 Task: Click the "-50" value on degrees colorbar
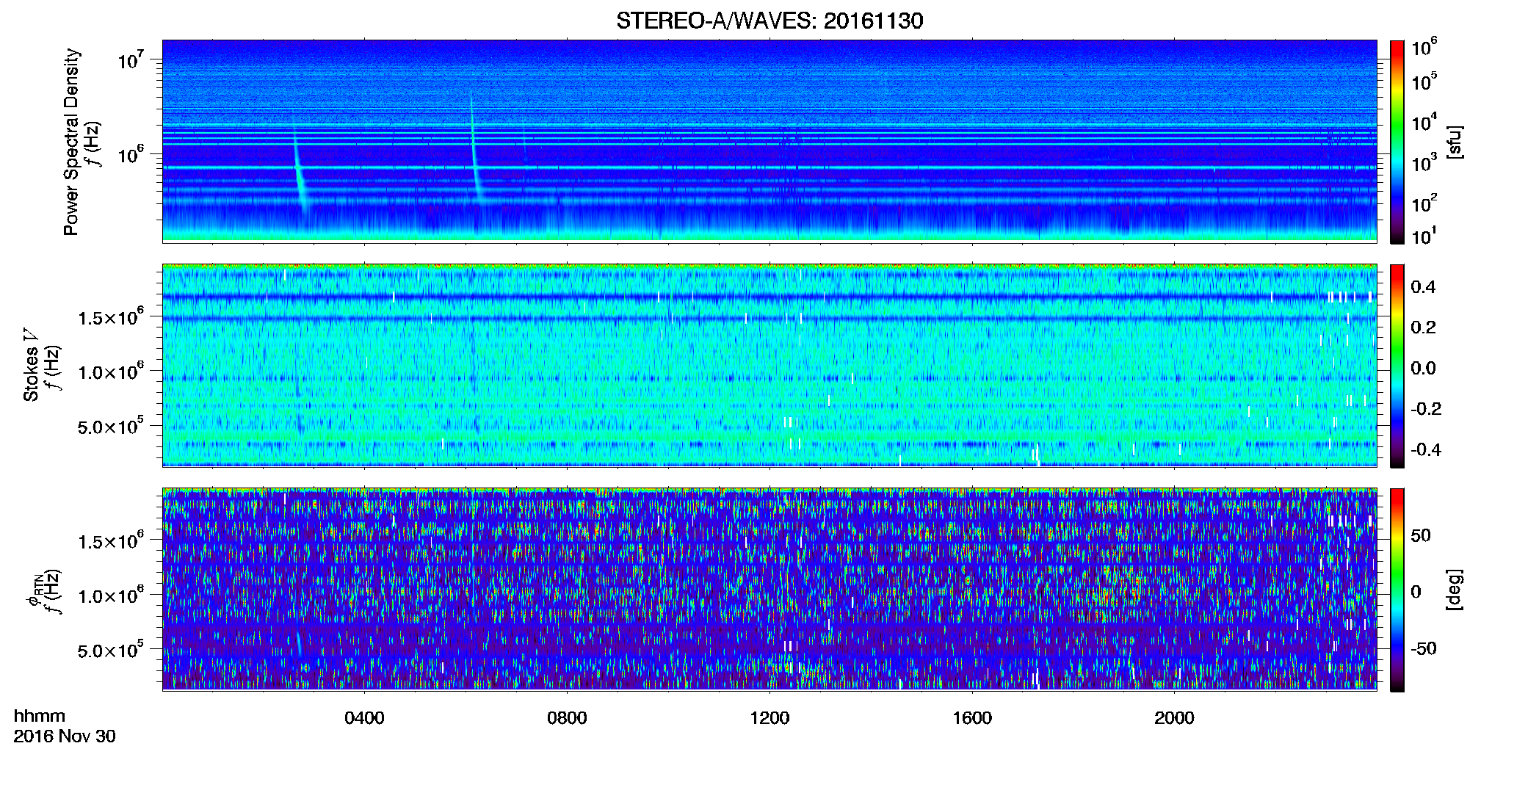pos(1424,648)
